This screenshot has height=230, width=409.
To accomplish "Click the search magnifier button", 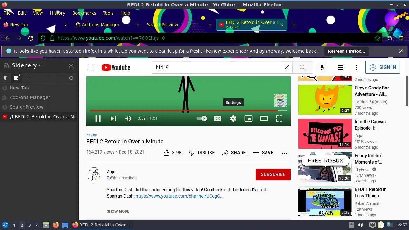I will click(303, 67).
